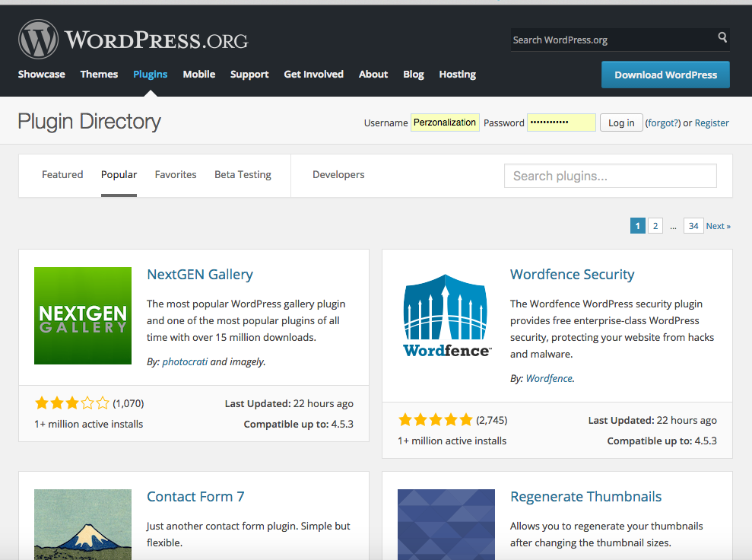Click into the Password field
The image size is (752, 560).
pos(561,123)
